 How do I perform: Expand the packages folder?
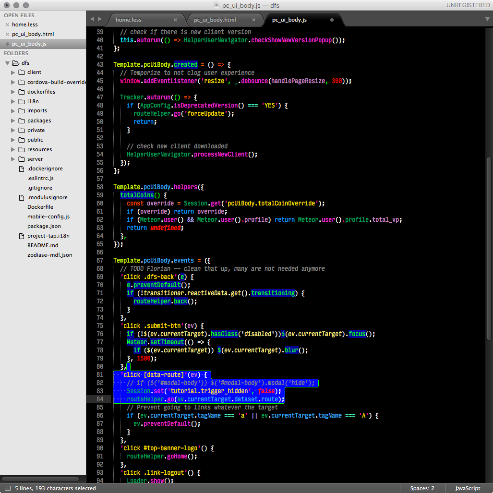point(13,120)
